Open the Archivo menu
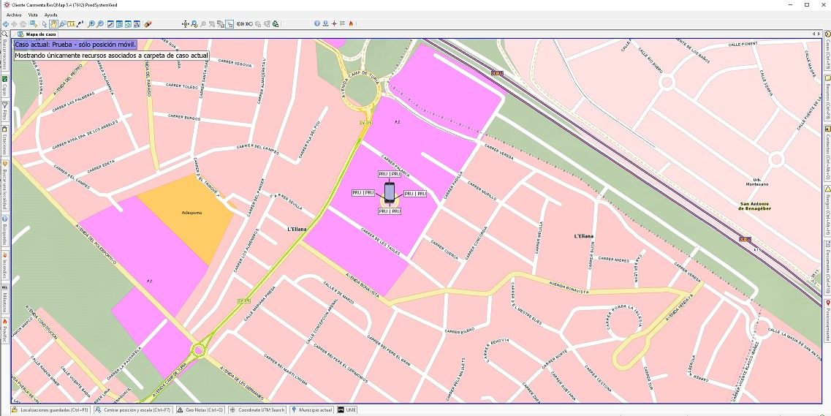This screenshot has height=416, width=831. pos(14,15)
